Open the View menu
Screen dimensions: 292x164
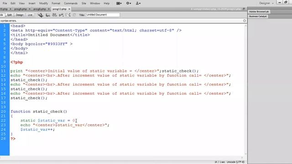[22, 3]
